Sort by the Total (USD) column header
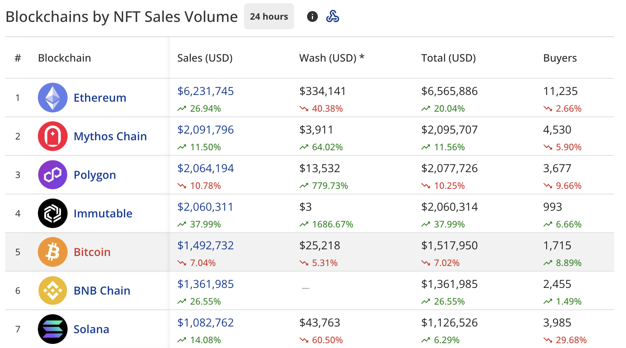This screenshot has height=348, width=626. point(449,58)
